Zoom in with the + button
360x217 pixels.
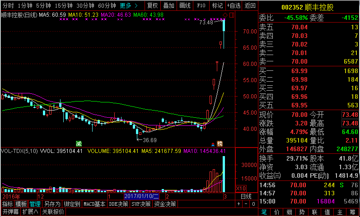[x=239, y=204]
